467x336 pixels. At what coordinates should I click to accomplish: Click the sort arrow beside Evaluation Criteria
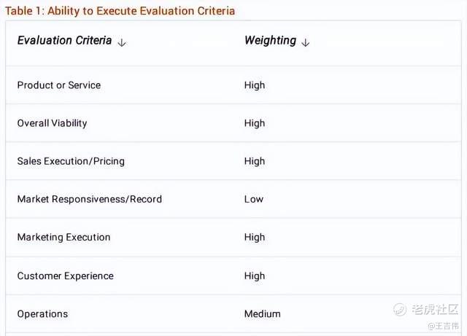click(122, 42)
